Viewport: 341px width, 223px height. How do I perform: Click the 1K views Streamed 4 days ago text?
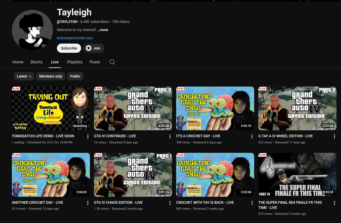pos(116,142)
